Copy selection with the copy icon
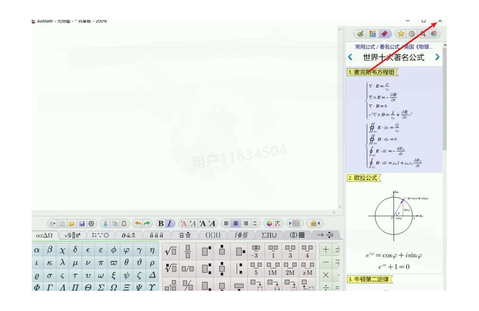 (x=114, y=224)
